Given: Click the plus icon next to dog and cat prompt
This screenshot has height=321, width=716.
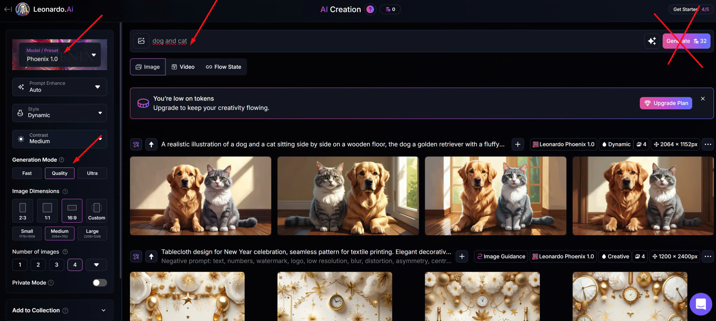Looking at the screenshot, I should [518, 144].
